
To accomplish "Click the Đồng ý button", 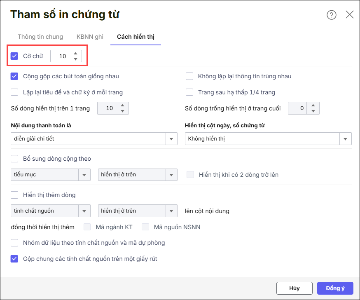I will point(335,288).
